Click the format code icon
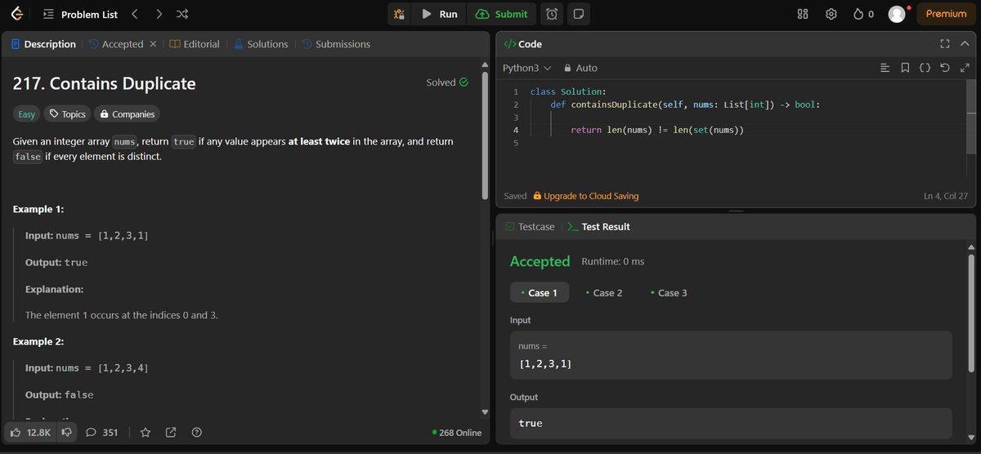The width and height of the screenshot is (981, 454). point(885,68)
